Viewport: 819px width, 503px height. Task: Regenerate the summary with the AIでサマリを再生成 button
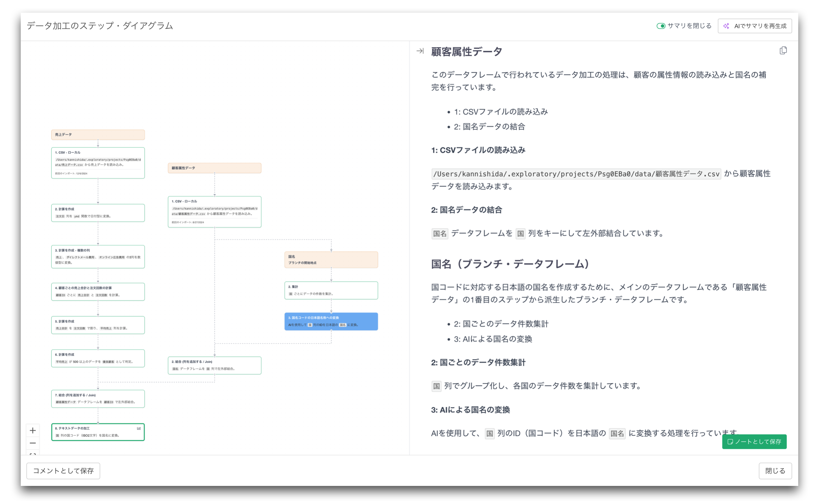pos(754,26)
